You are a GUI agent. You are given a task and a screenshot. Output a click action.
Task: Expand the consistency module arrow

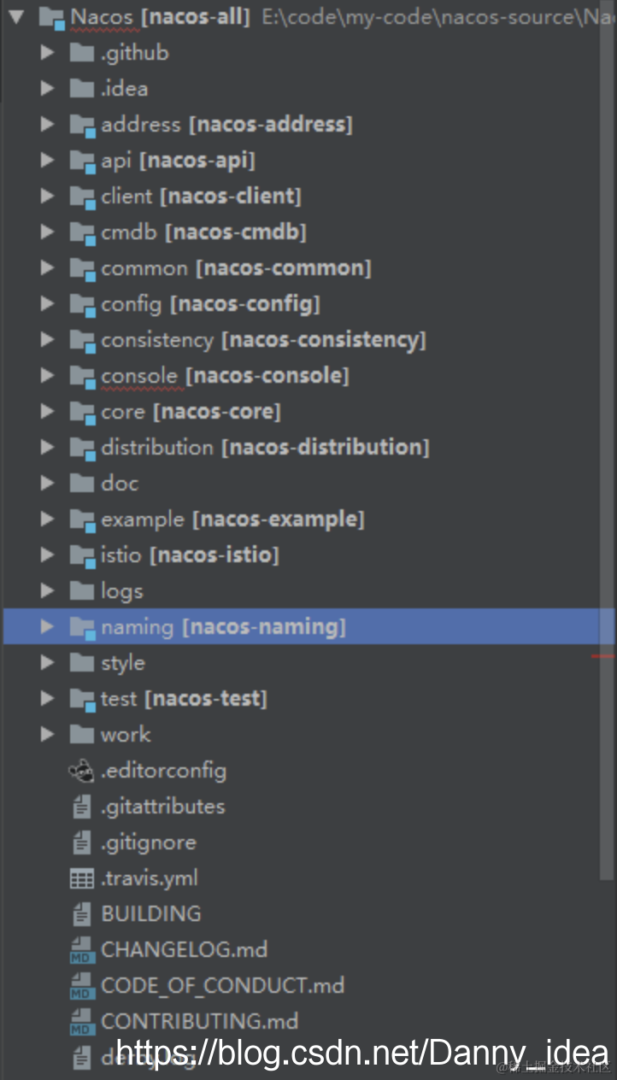pyautogui.click(x=47, y=339)
